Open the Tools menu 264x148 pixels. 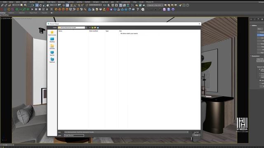[5, 2]
